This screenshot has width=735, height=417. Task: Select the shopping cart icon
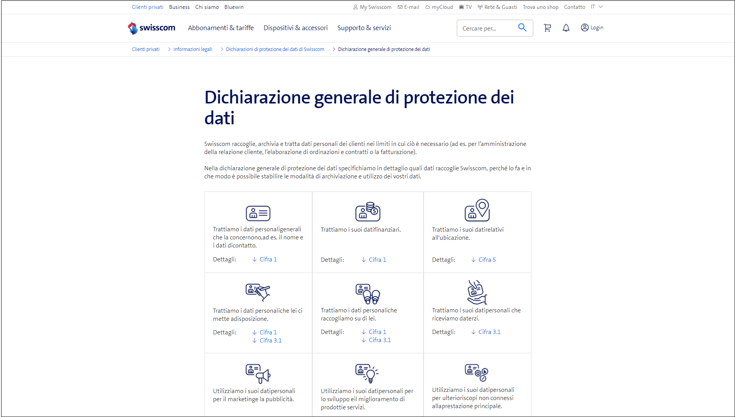point(547,27)
